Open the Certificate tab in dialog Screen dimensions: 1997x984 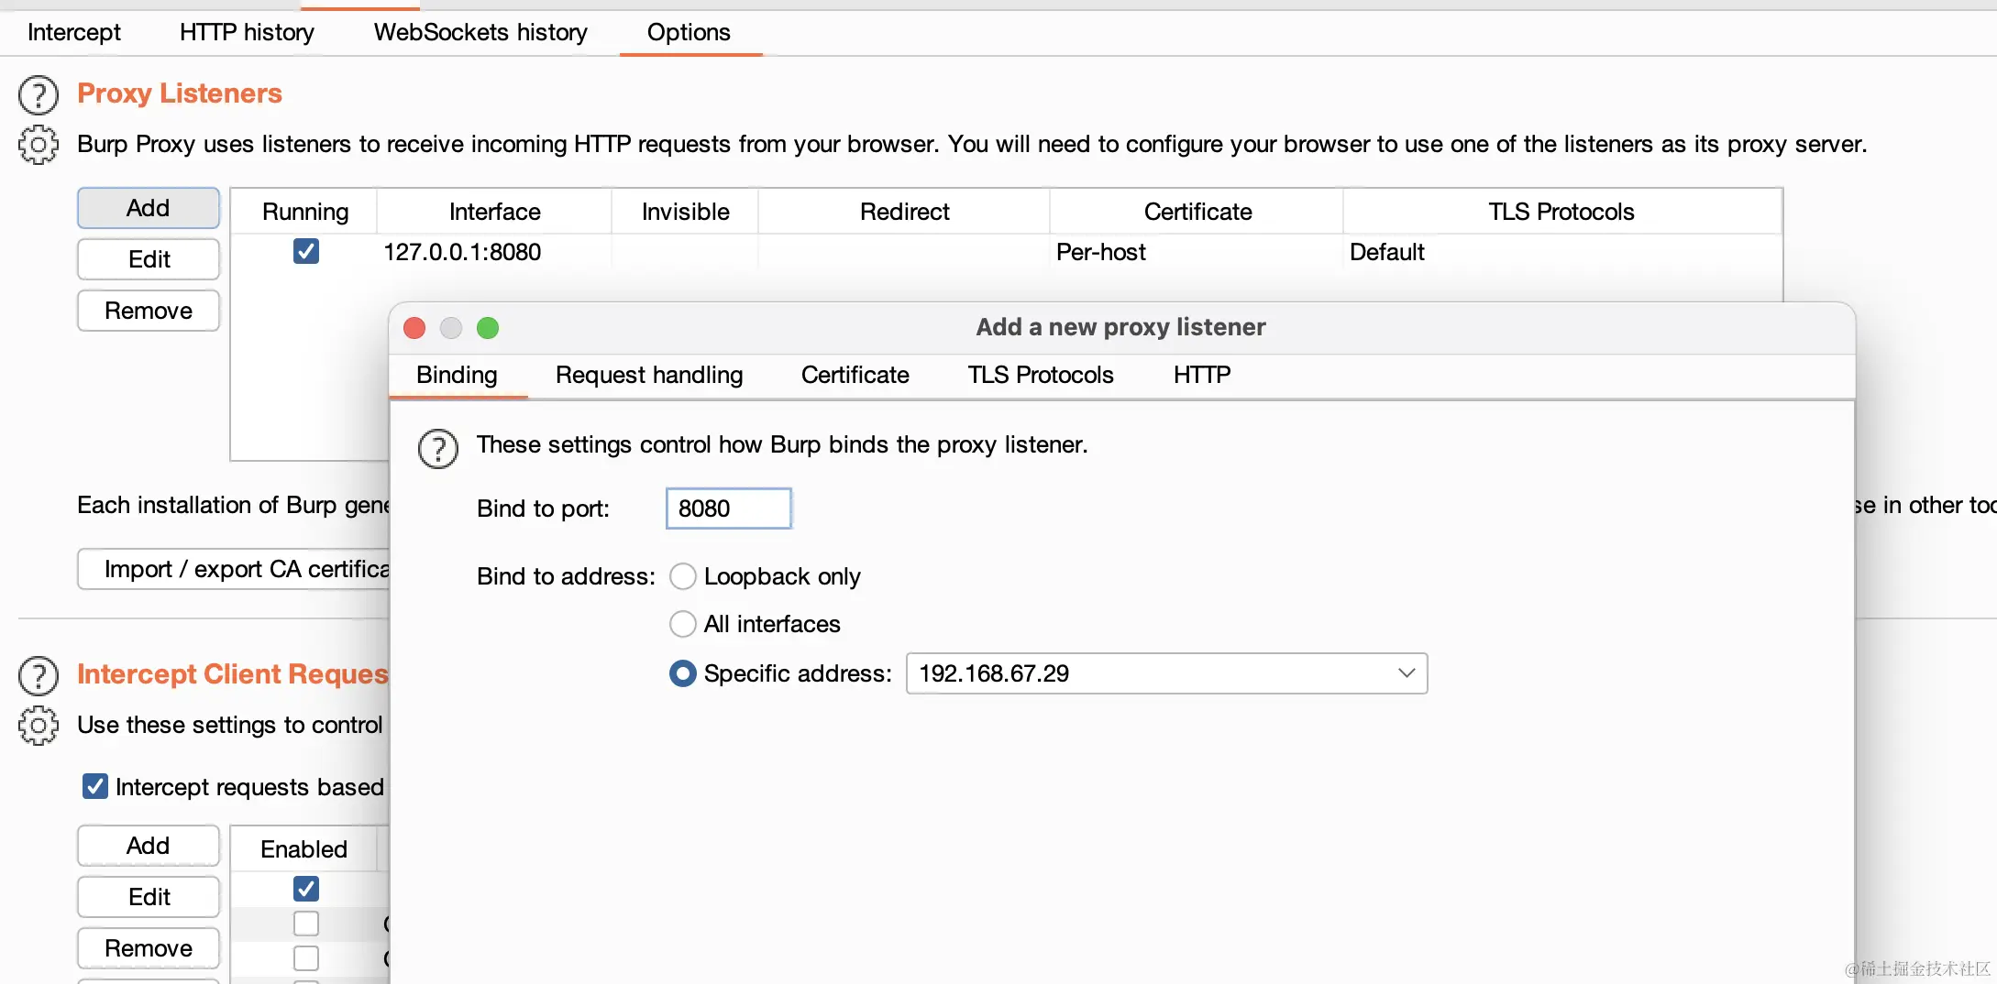[855, 375]
